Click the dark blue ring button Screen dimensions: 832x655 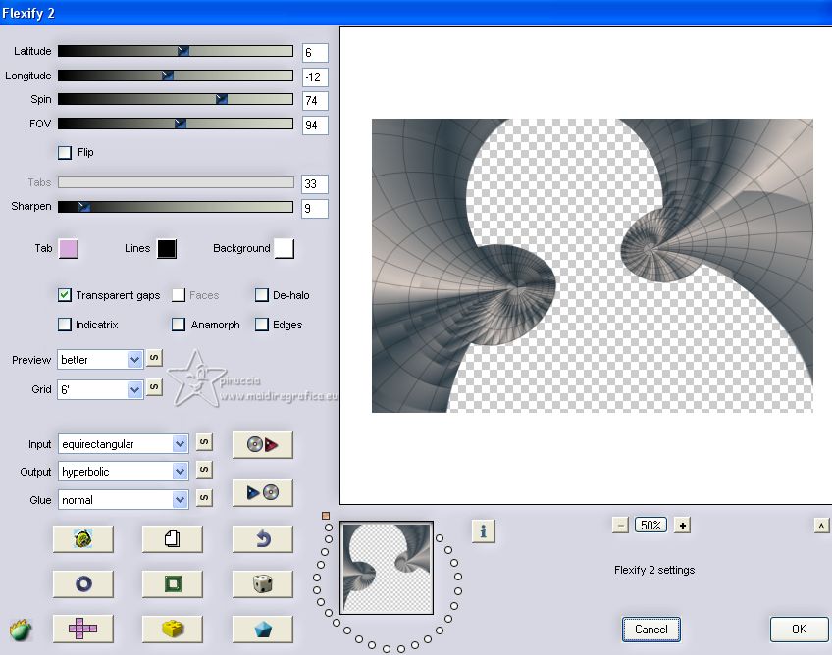tap(83, 584)
